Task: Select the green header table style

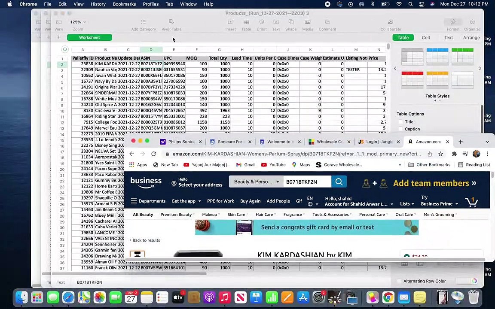Action: coord(462,57)
